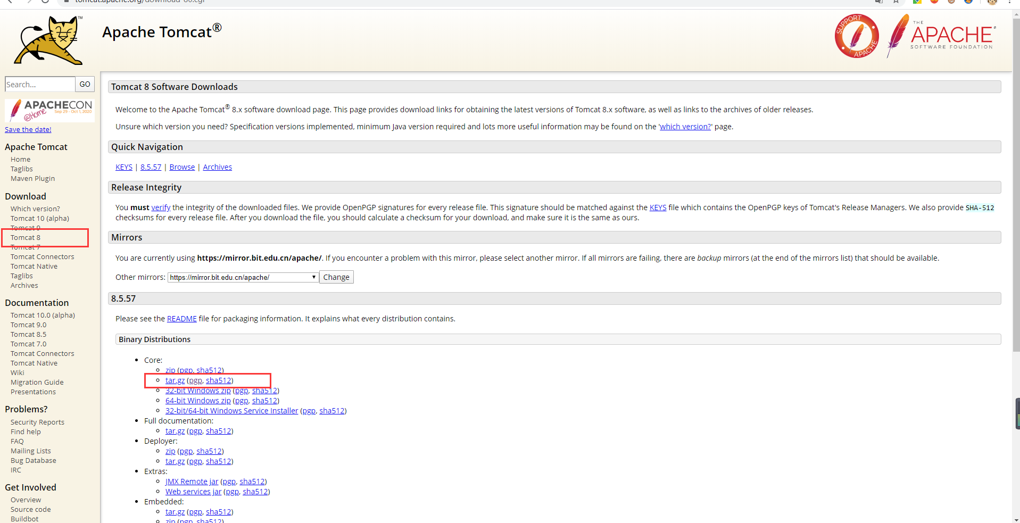This screenshot has width=1020, height=523.
Task: Open Archives in Download sidebar
Action: [24, 285]
